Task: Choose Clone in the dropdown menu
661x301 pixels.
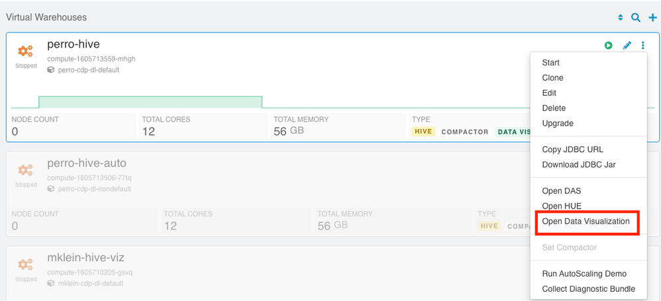Action: pyautogui.click(x=552, y=78)
